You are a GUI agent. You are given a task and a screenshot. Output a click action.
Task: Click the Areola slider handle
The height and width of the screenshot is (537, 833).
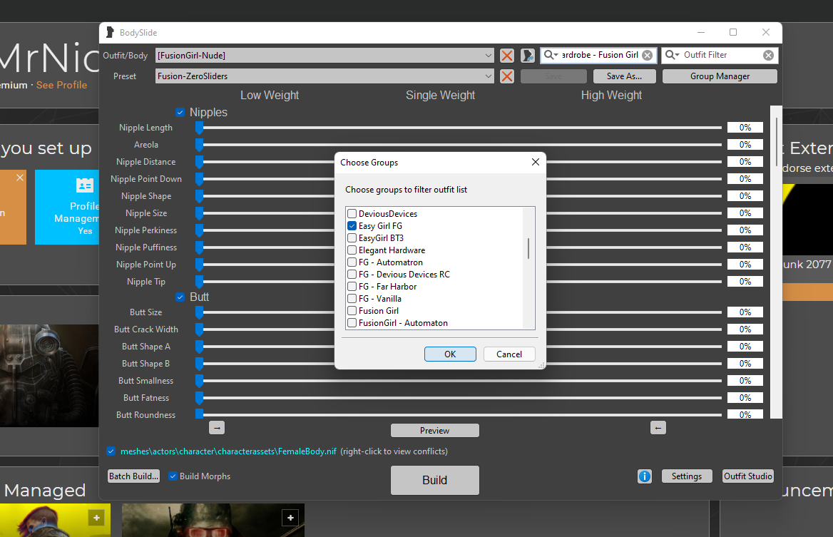[x=199, y=145]
